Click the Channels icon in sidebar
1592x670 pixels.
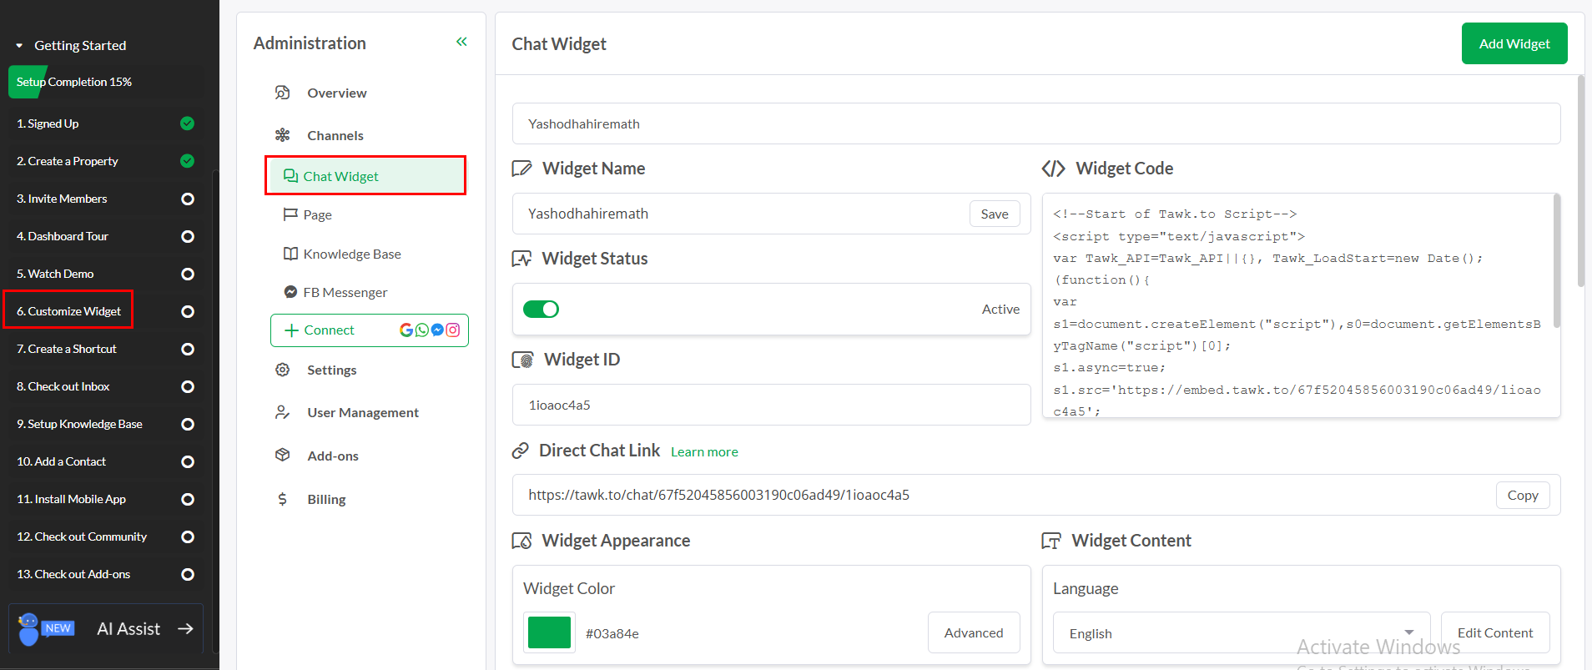click(x=283, y=135)
